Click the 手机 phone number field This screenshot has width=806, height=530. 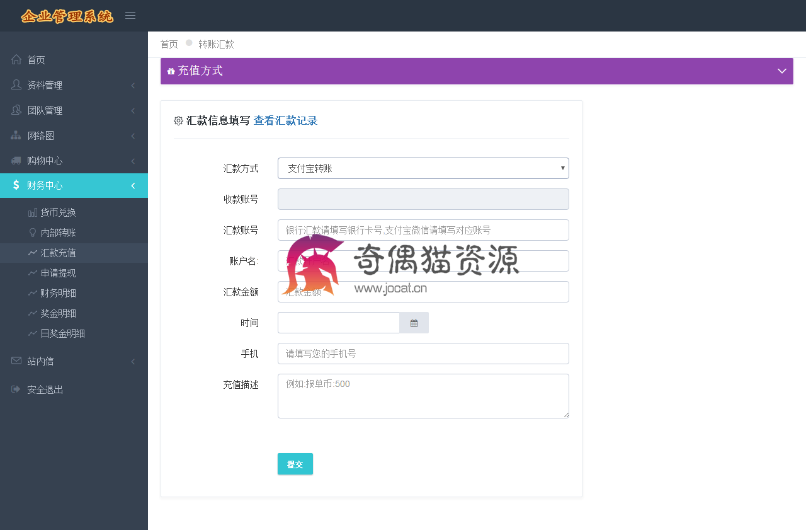click(x=423, y=354)
